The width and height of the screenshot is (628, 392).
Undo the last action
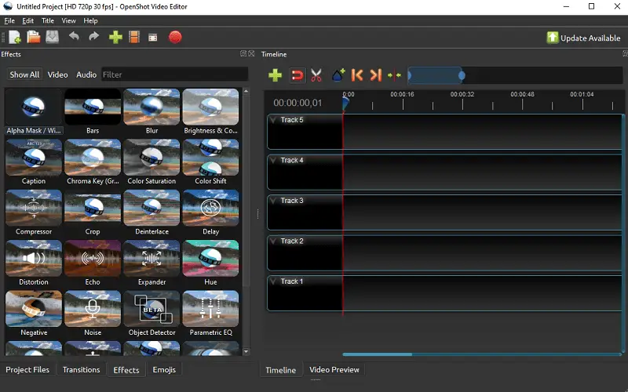(x=74, y=37)
